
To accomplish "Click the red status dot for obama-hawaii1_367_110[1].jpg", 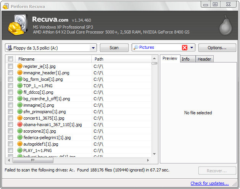I will click(x=20, y=124).
